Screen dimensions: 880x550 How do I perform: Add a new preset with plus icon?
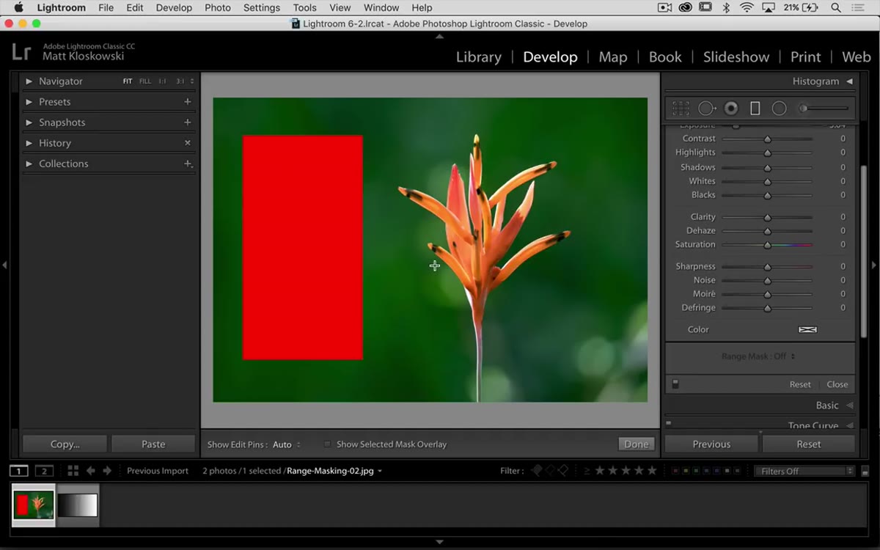click(187, 102)
